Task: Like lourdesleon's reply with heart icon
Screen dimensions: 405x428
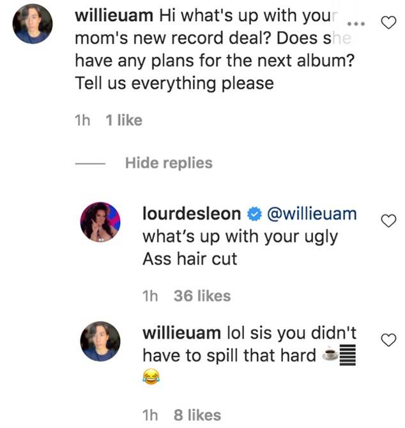Action: [x=388, y=221]
